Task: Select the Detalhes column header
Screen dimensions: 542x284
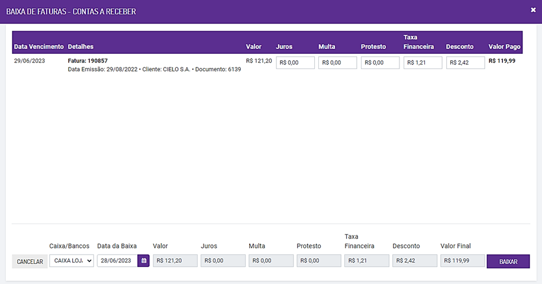Action: [x=80, y=47]
